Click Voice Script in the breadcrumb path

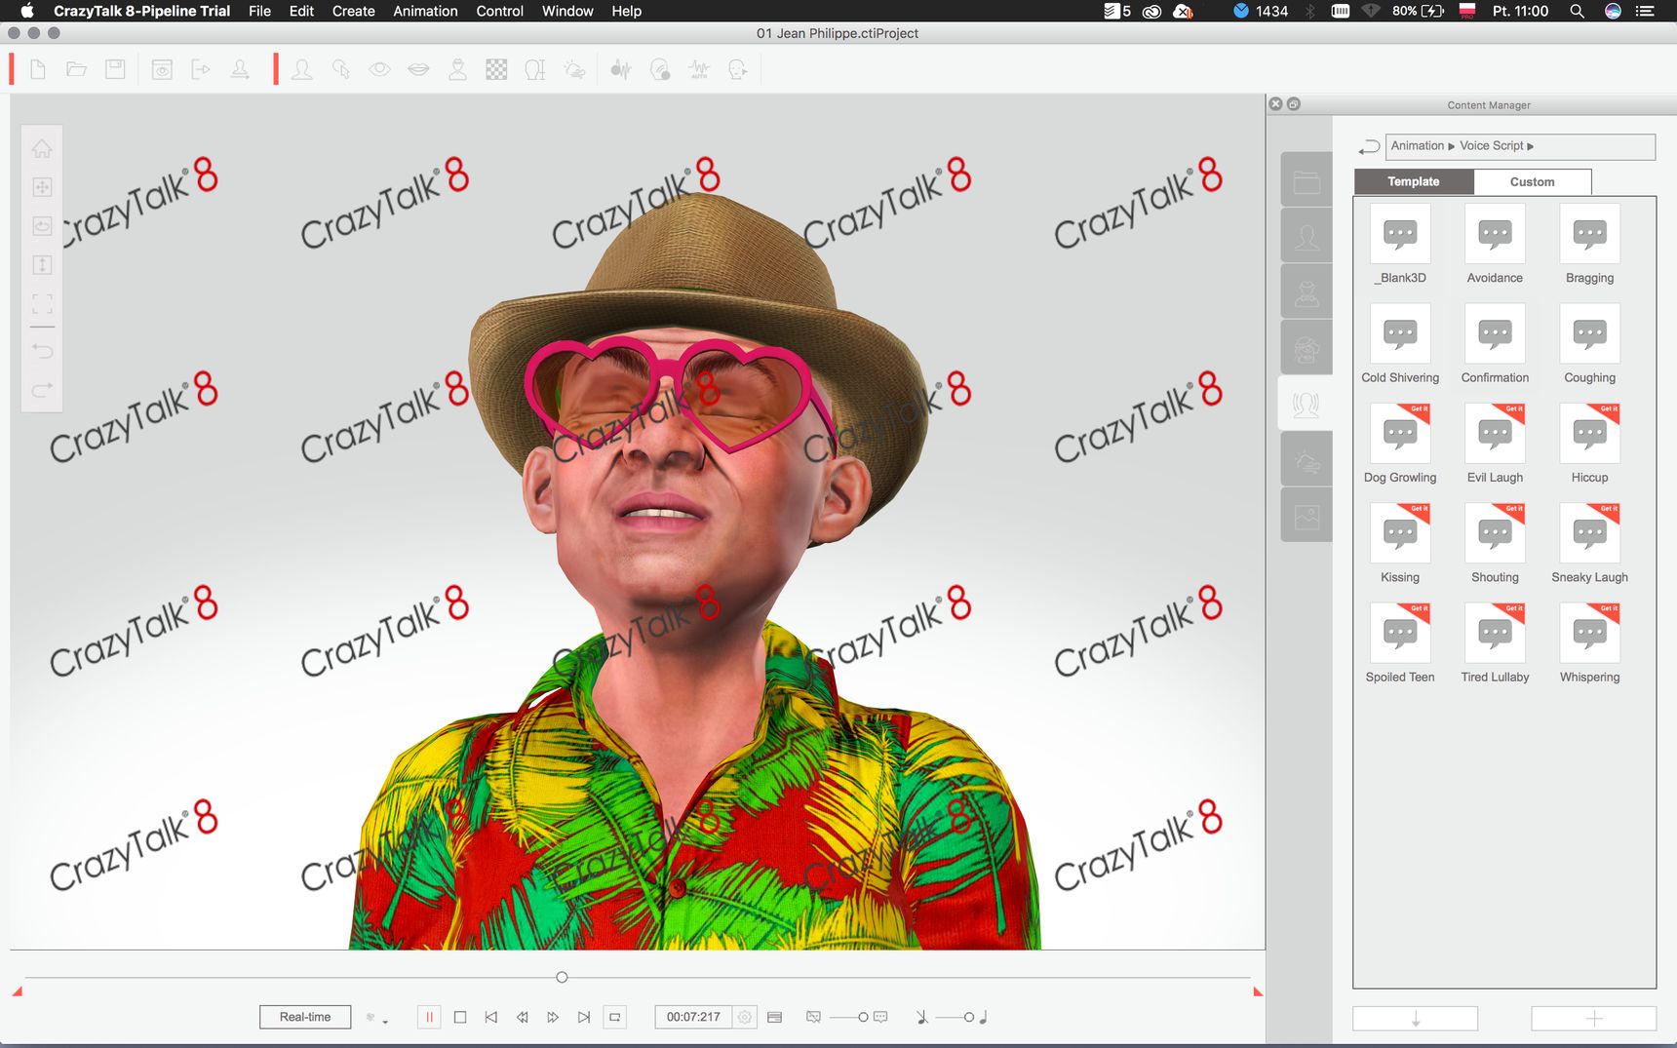[1491, 146]
